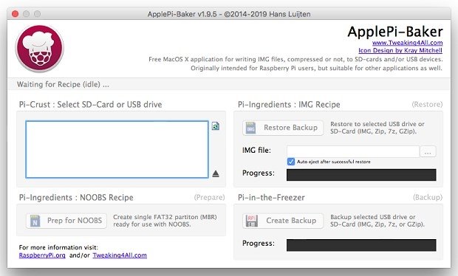Open the bottom Tweaking4All.com link
This screenshot has height=276, width=458.
pos(120,255)
